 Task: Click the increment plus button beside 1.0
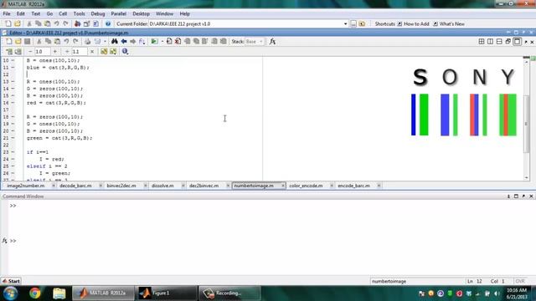(55, 52)
